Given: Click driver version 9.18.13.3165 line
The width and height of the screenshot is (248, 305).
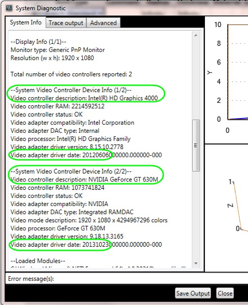Looking at the screenshot, I should click(x=67, y=236).
